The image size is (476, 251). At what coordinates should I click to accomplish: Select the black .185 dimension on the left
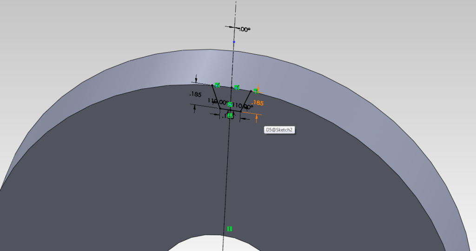click(x=195, y=94)
